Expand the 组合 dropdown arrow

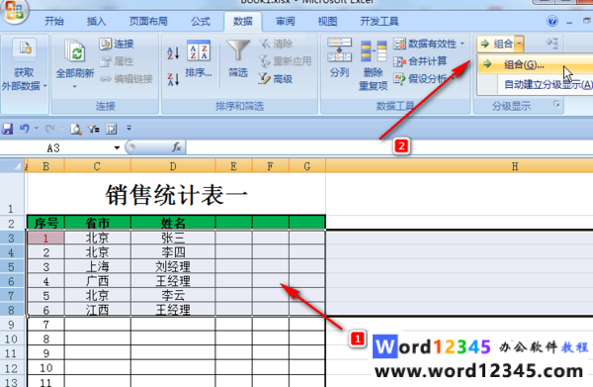click(x=519, y=44)
